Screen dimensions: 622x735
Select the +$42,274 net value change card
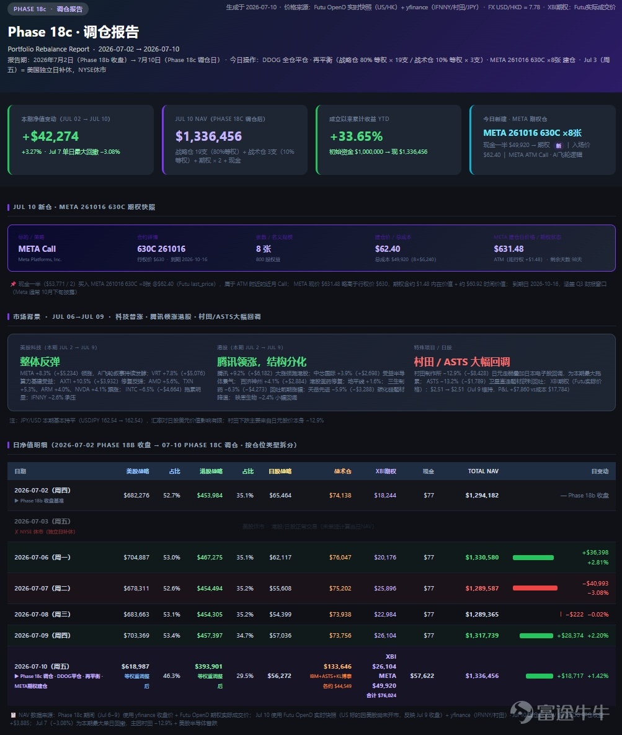[81, 140]
